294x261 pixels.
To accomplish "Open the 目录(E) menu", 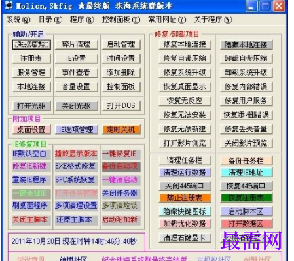I will click(x=50, y=20).
